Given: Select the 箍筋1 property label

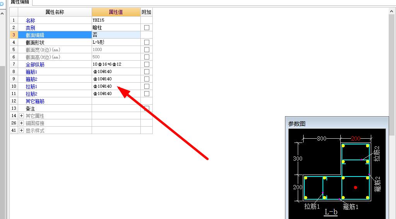Looking at the screenshot, I should (x=31, y=72).
